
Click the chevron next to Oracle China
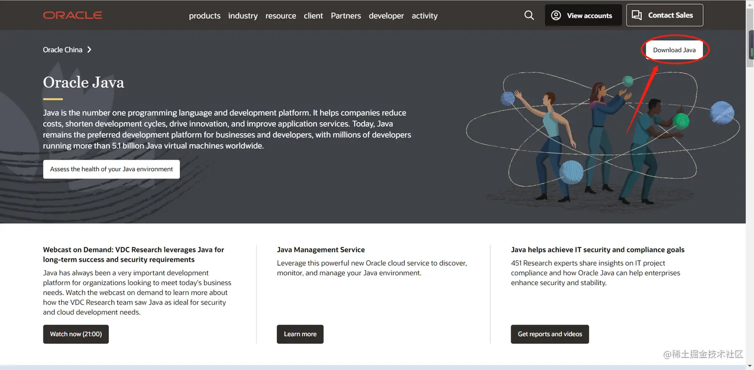tap(89, 50)
